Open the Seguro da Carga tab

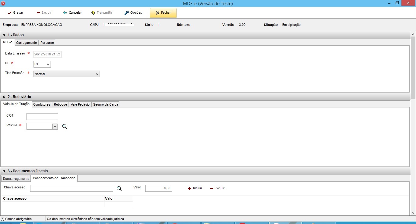(x=105, y=104)
